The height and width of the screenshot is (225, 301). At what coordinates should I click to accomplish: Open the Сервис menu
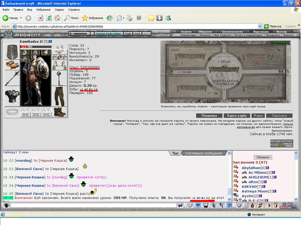pos(59,10)
